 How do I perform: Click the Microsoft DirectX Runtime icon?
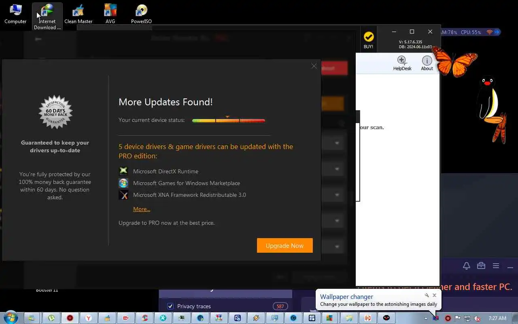pos(123,171)
